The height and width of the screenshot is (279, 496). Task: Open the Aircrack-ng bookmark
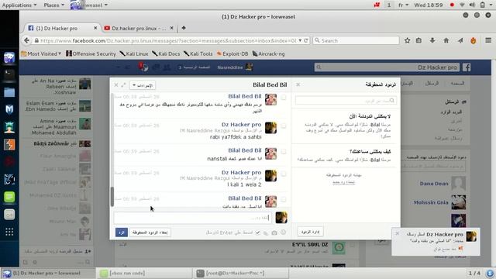[269, 53]
